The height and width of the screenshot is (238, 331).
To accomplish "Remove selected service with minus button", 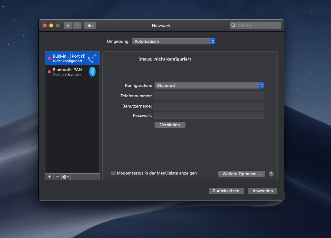I will pyautogui.click(x=57, y=177).
